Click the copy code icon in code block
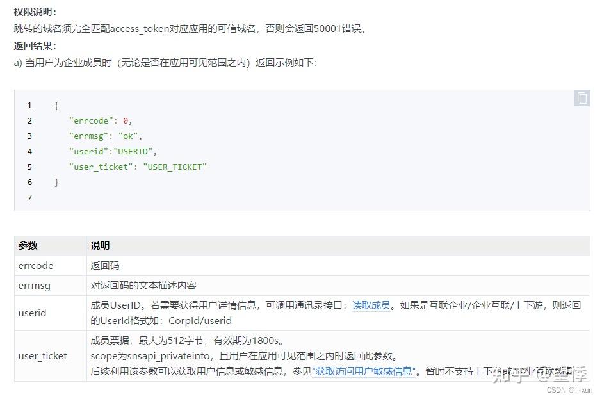Screen dimensions: 602x399 point(582,98)
